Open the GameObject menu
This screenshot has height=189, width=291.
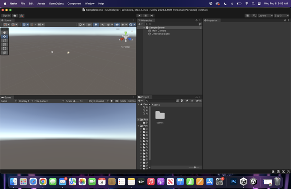click(56, 4)
